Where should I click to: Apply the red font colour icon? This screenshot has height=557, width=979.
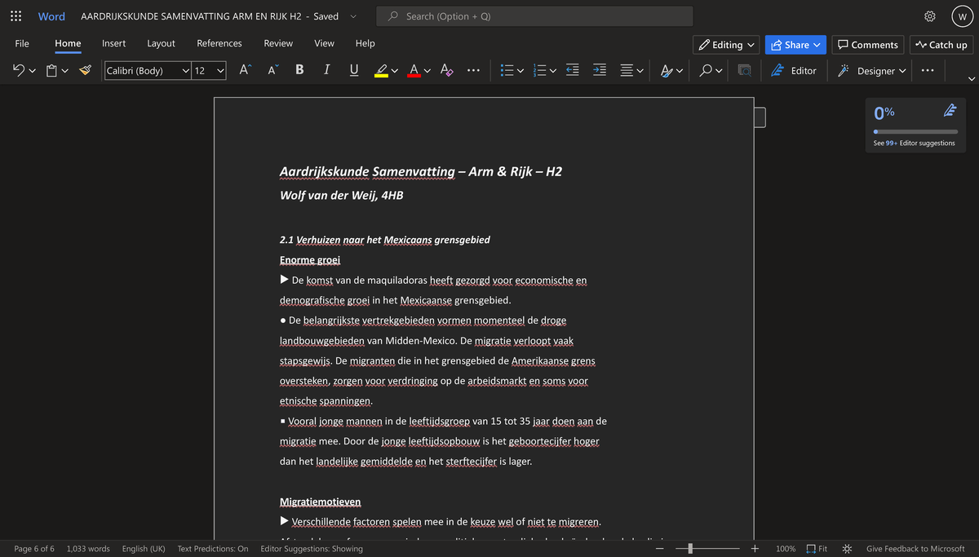click(414, 71)
